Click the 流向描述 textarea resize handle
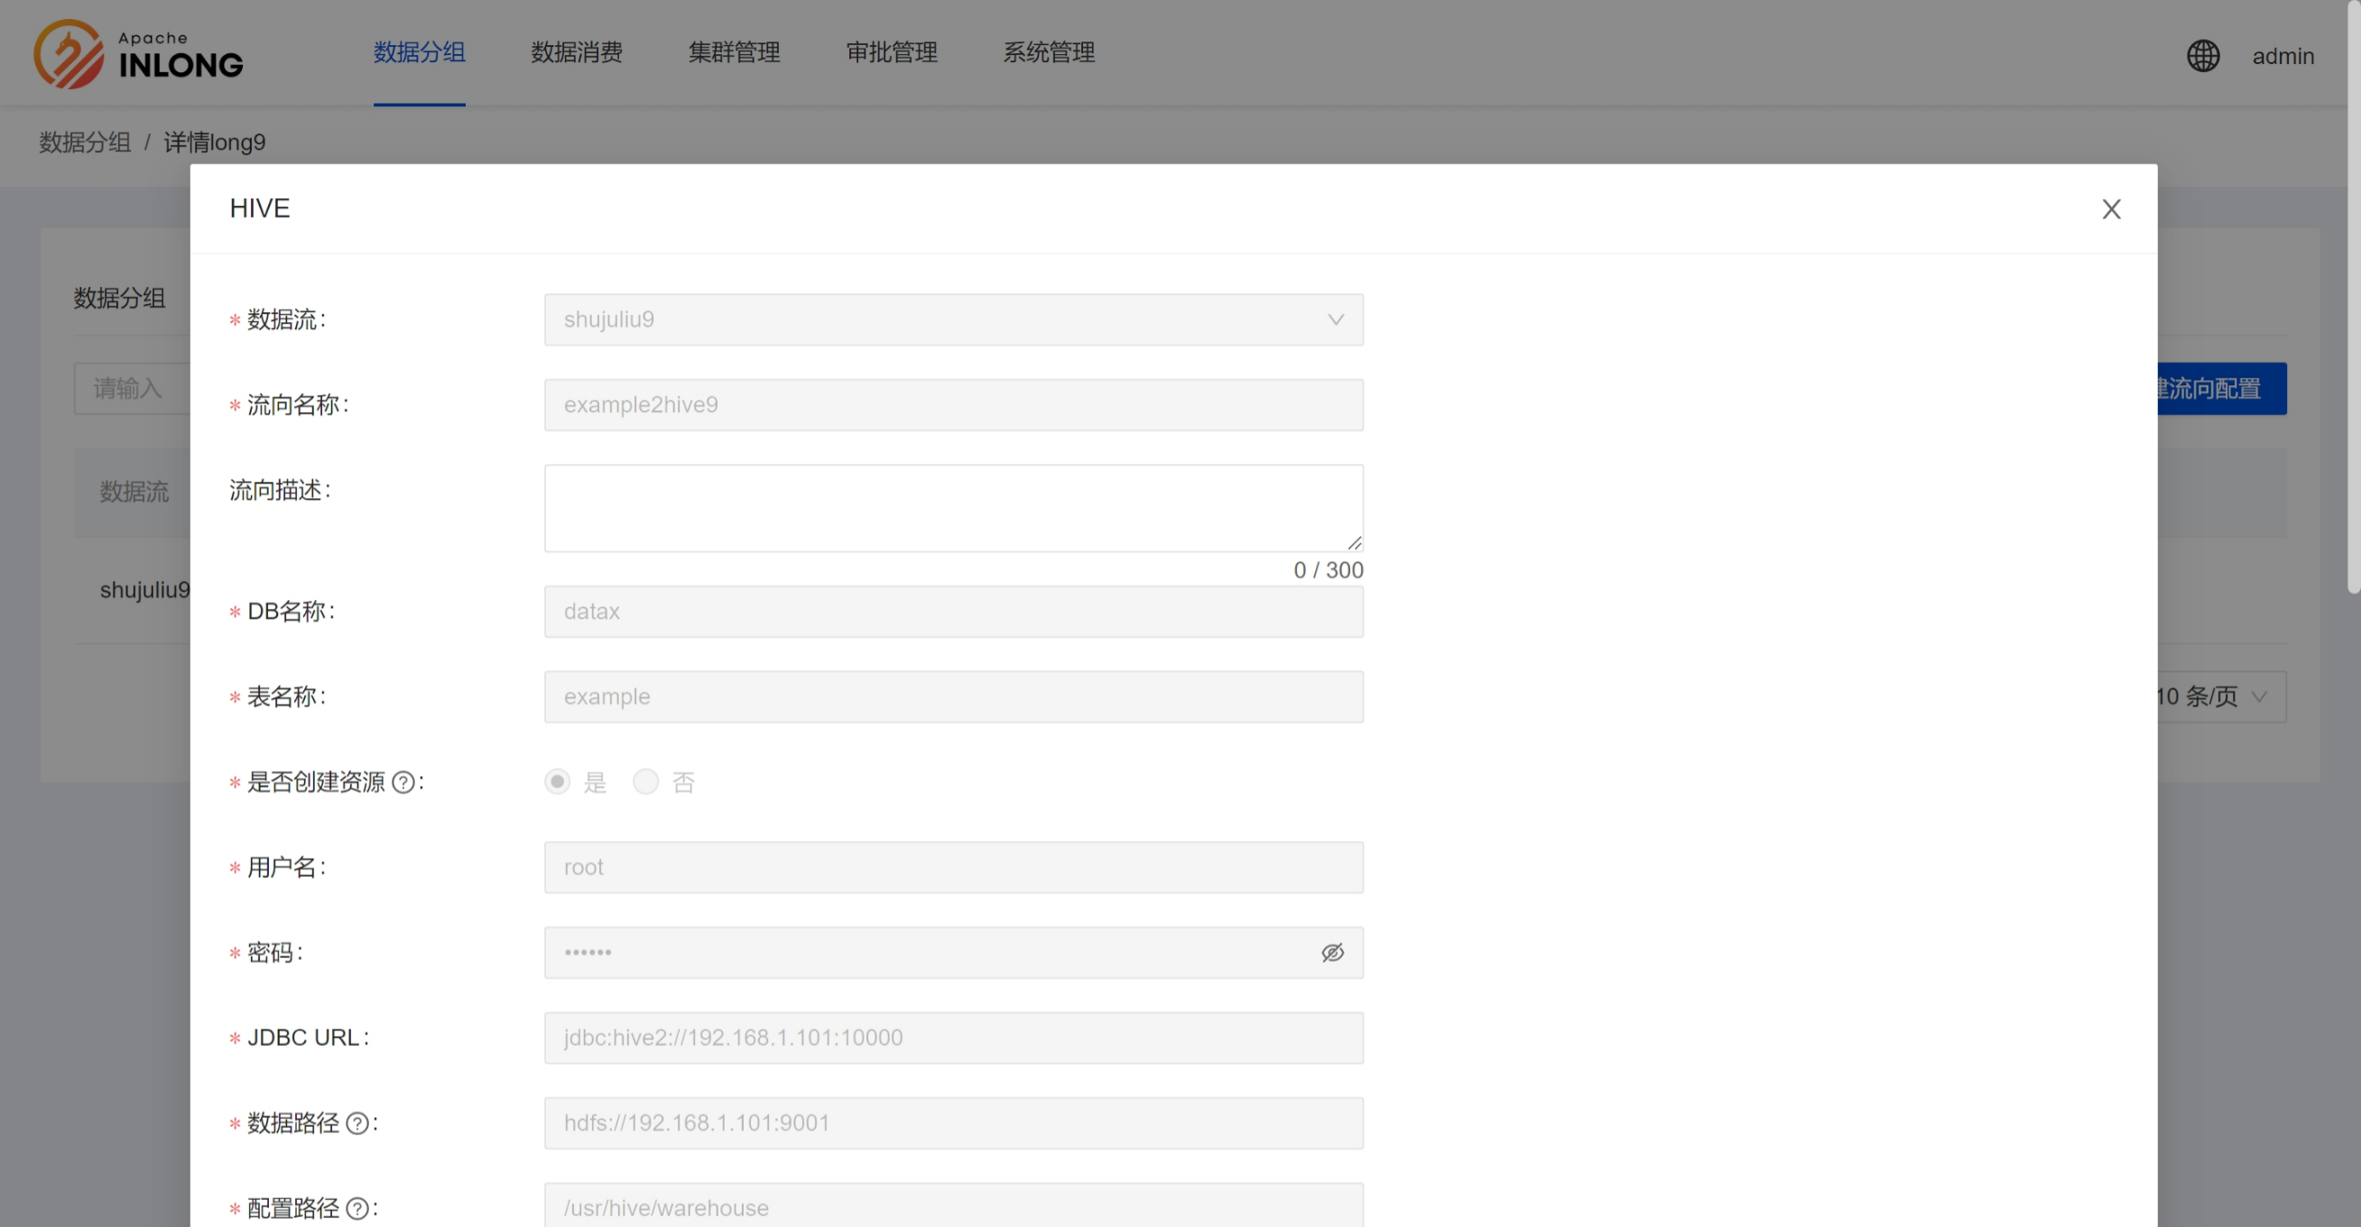Viewport: 2361px width, 1227px height. (1355, 543)
